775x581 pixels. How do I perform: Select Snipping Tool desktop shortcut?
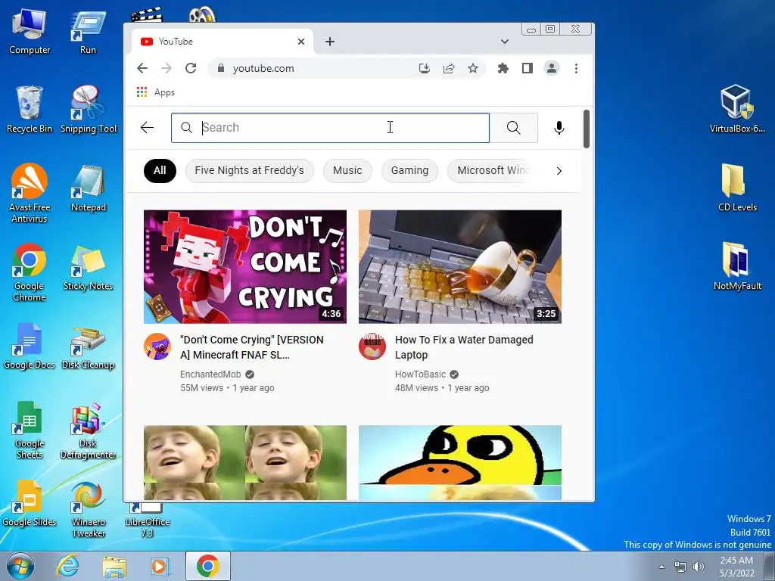point(89,110)
